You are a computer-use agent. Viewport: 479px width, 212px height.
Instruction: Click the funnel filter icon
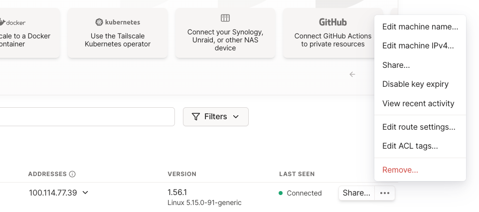[196, 117]
